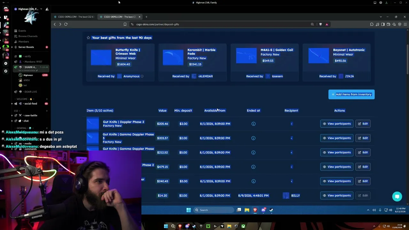Close the active CSGO-SKINS tab

[139, 17]
